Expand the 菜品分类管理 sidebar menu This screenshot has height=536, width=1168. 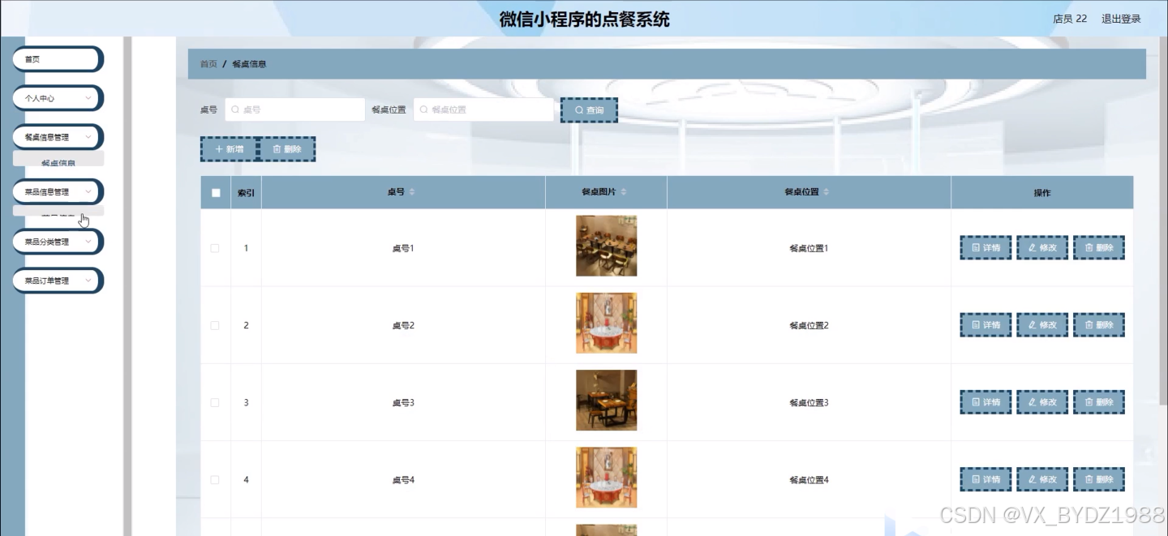click(58, 242)
